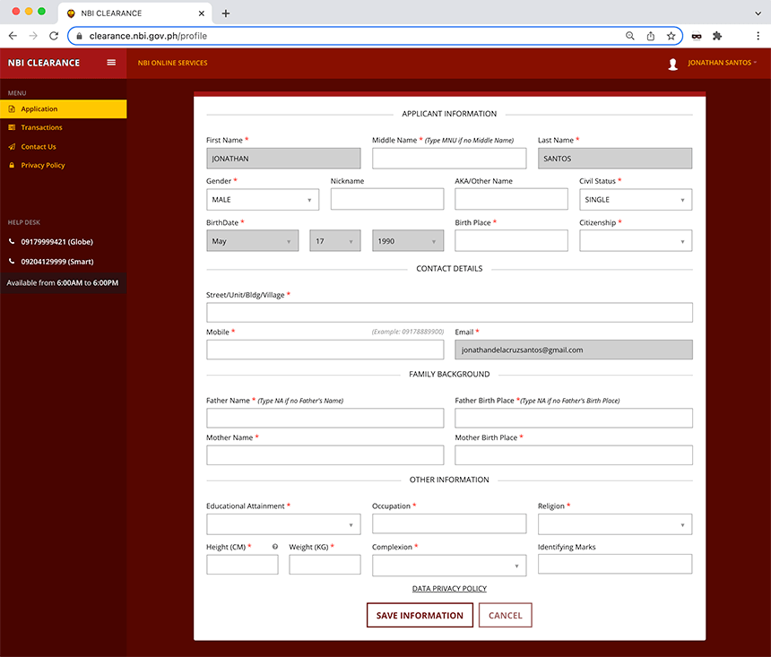Click the Transactions list icon in sidebar

pos(12,127)
